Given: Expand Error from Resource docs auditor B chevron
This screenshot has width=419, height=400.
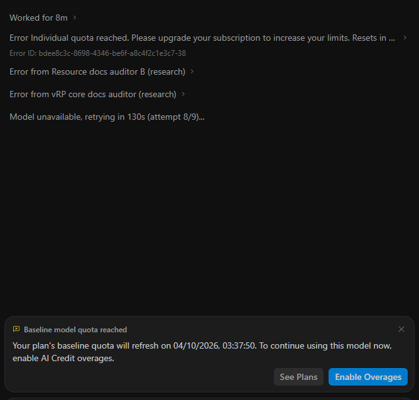Looking at the screenshot, I should coord(192,71).
